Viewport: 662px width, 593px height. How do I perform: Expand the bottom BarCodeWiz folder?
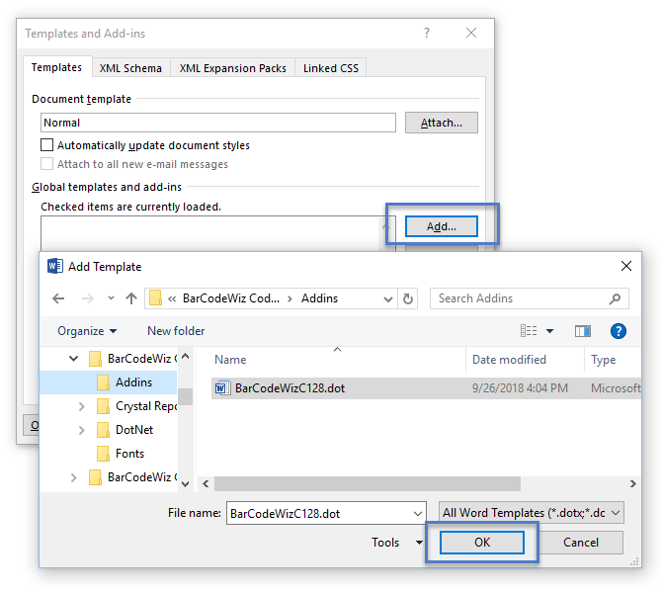tap(73, 477)
